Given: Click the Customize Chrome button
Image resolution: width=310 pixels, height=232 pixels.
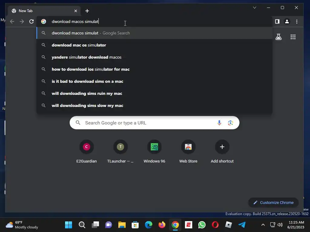Looking at the screenshot, I should coord(273,203).
